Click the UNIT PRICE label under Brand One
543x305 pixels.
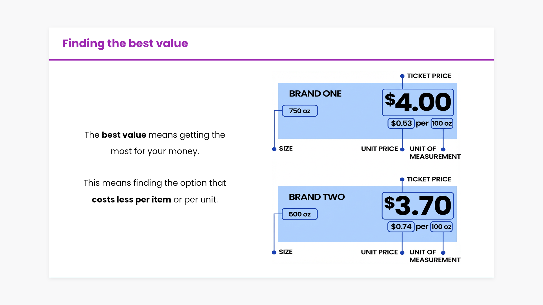[x=379, y=149]
